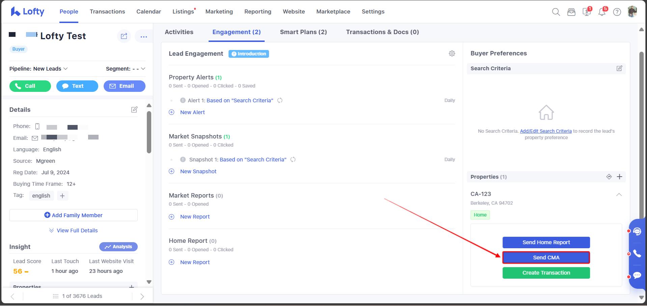Click the mobile phone icon by Phone
The image size is (647, 306).
point(37,126)
